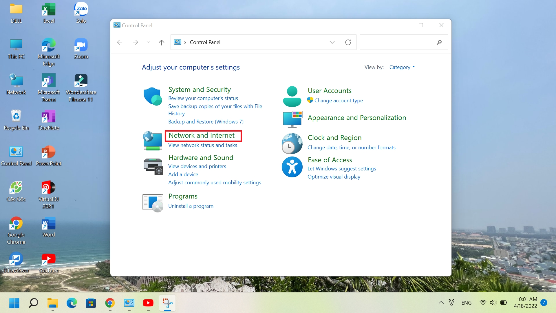This screenshot has width=556, height=313.
Task: Refresh the Control Panel view
Action: tap(348, 42)
